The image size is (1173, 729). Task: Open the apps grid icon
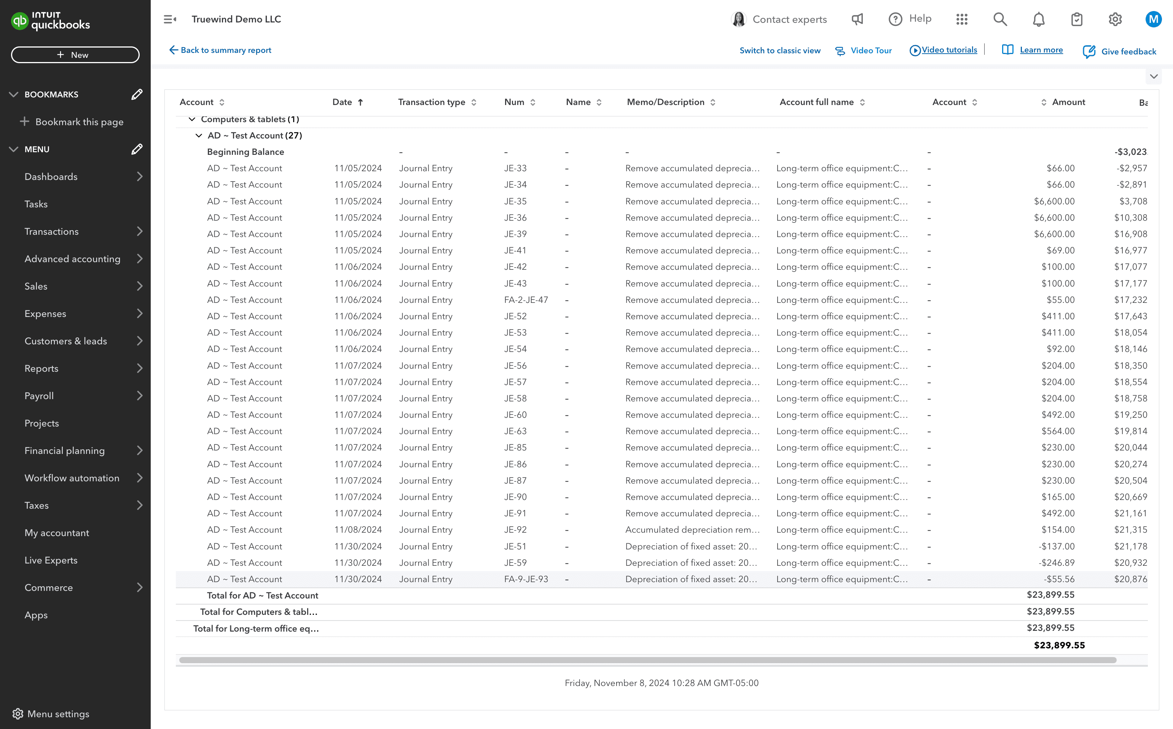962,19
